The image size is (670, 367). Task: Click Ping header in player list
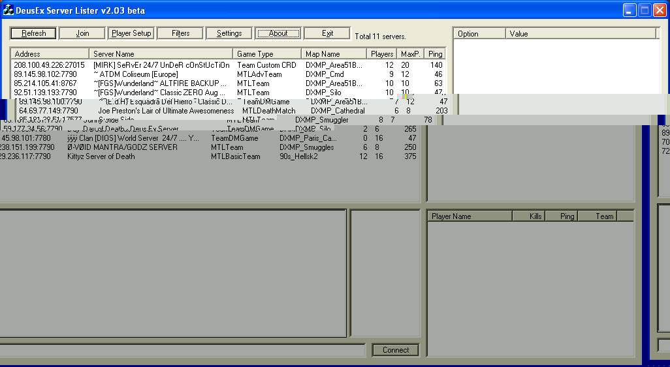562,216
